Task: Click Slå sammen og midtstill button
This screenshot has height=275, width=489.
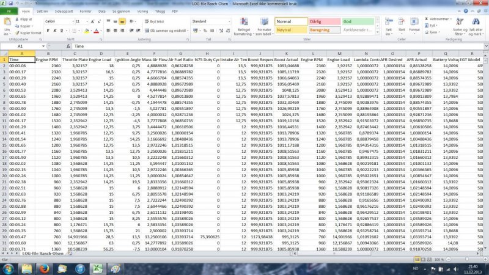Action: [165, 30]
